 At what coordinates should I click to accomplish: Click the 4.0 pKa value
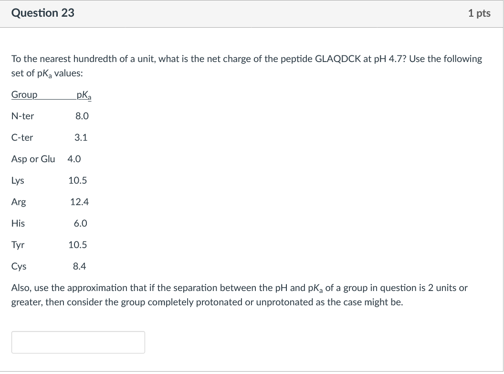click(x=74, y=159)
